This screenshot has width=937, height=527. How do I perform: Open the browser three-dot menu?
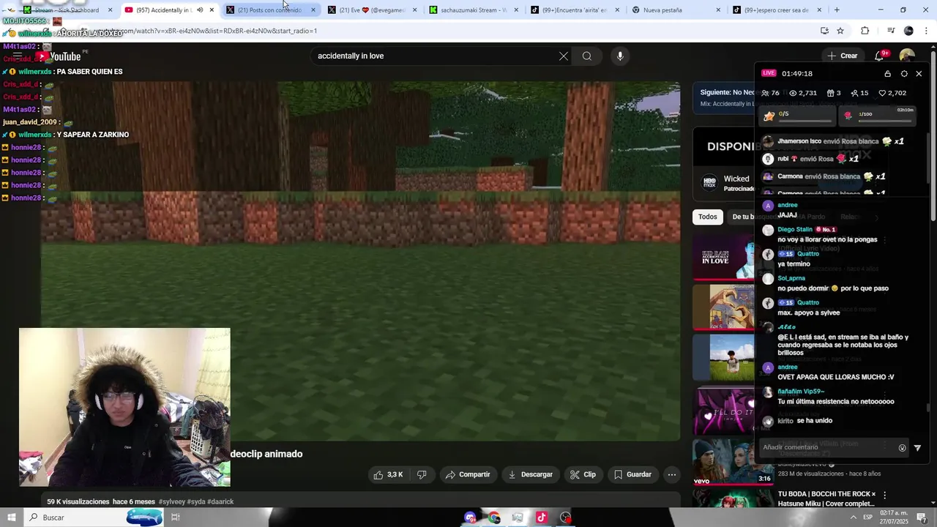tap(925, 31)
